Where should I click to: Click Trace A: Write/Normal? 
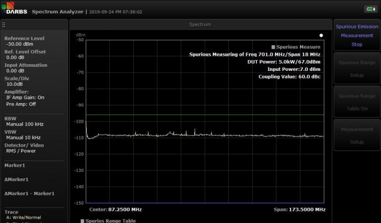23,217
